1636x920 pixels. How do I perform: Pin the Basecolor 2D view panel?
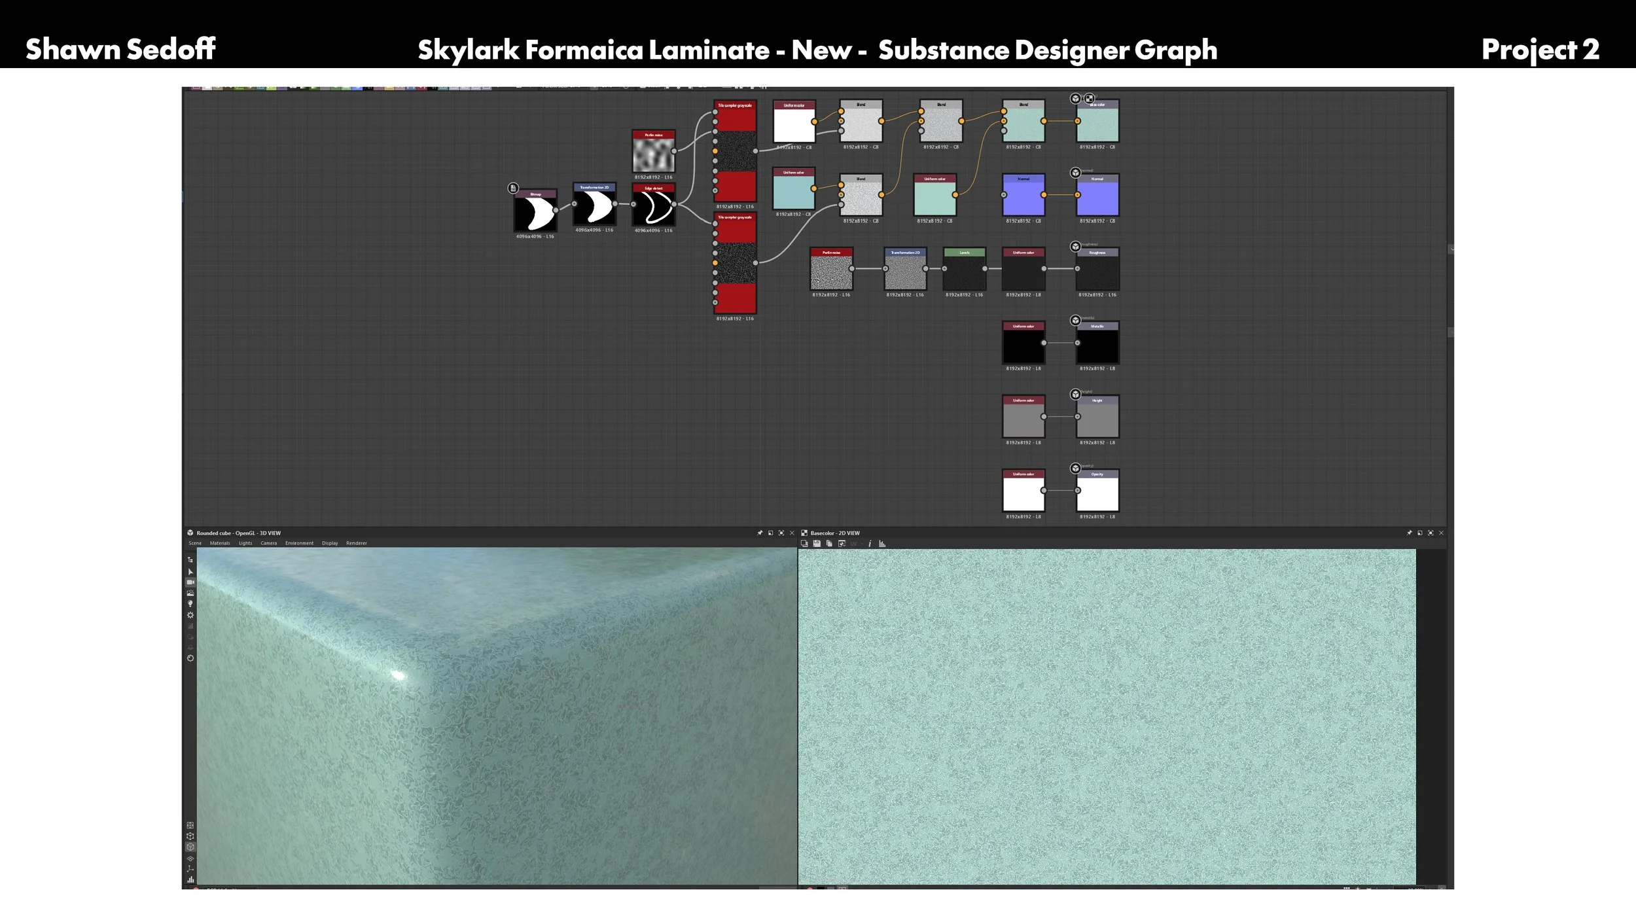(x=1409, y=533)
